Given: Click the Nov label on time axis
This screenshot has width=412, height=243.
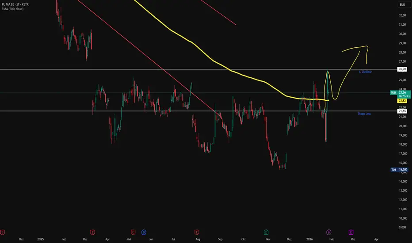Looking at the screenshot, I should click(x=268, y=239).
